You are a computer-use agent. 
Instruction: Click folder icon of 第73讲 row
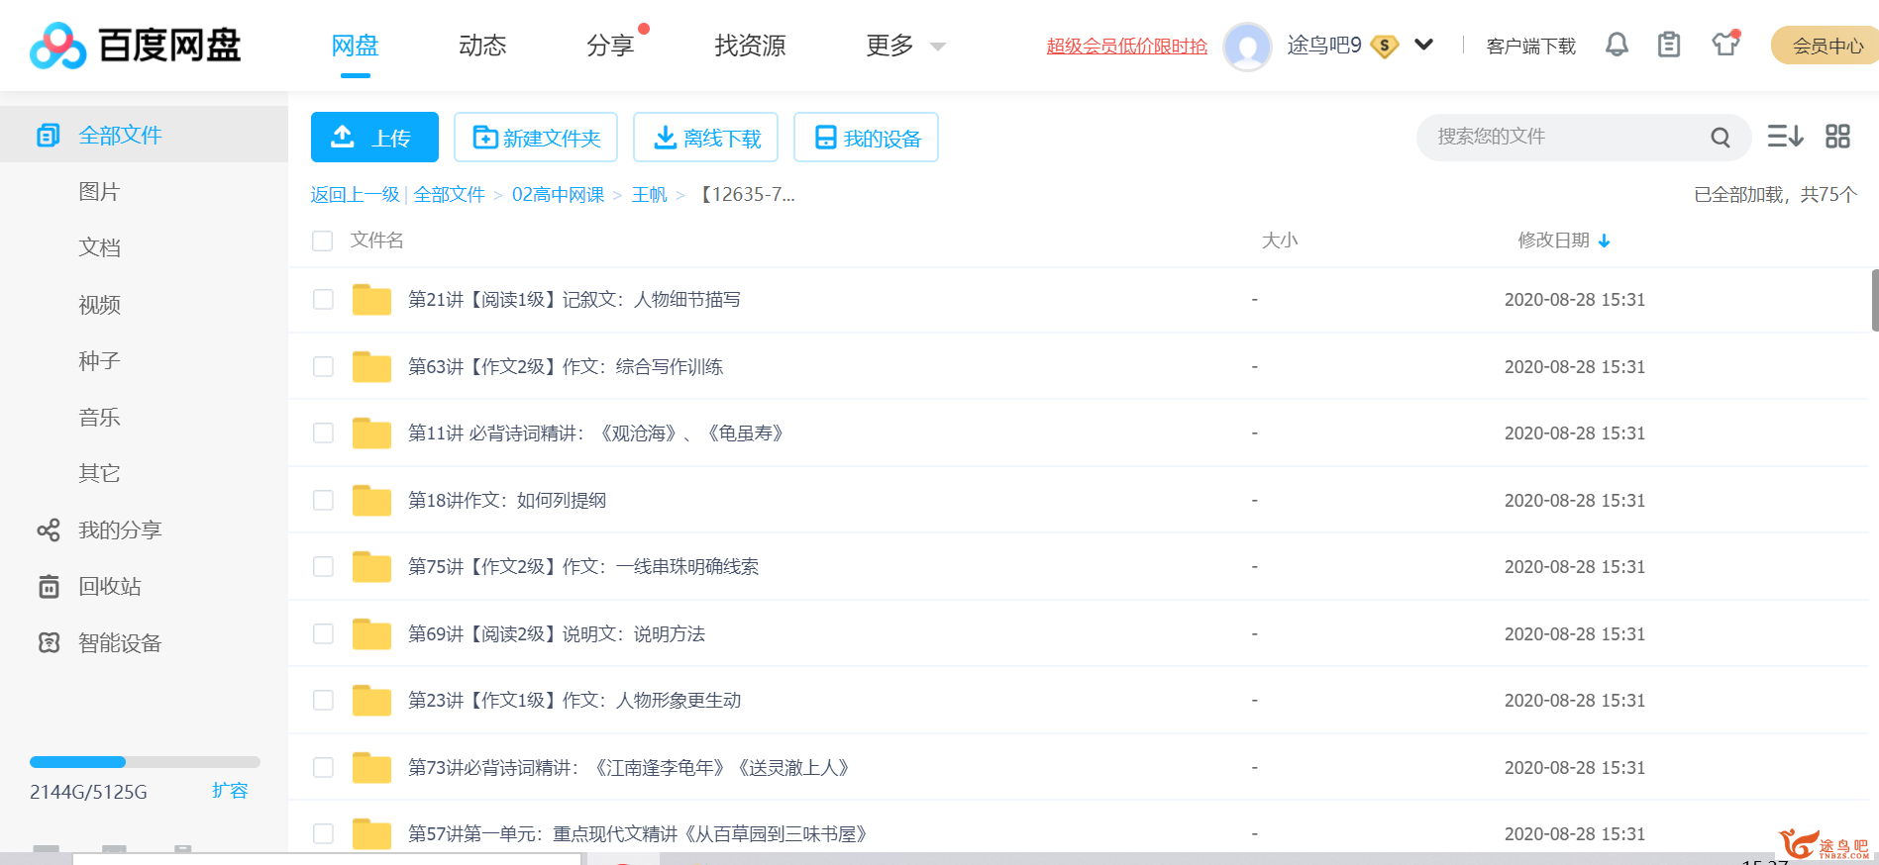pyautogui.click(x=371, y=767)
